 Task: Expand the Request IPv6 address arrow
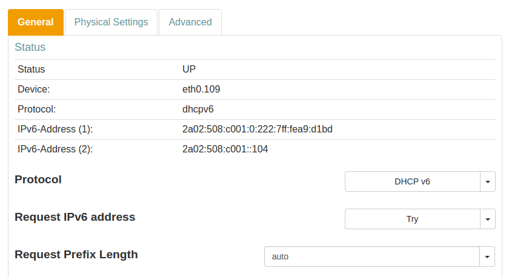(x=488, y=219)
